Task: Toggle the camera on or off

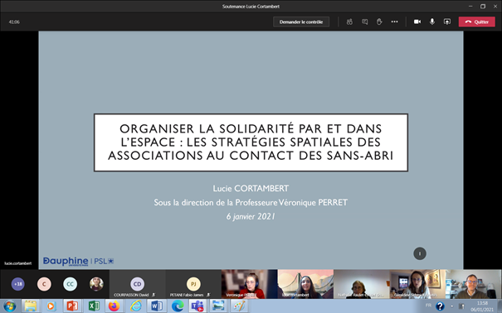Action: click(x=417, y=22)
